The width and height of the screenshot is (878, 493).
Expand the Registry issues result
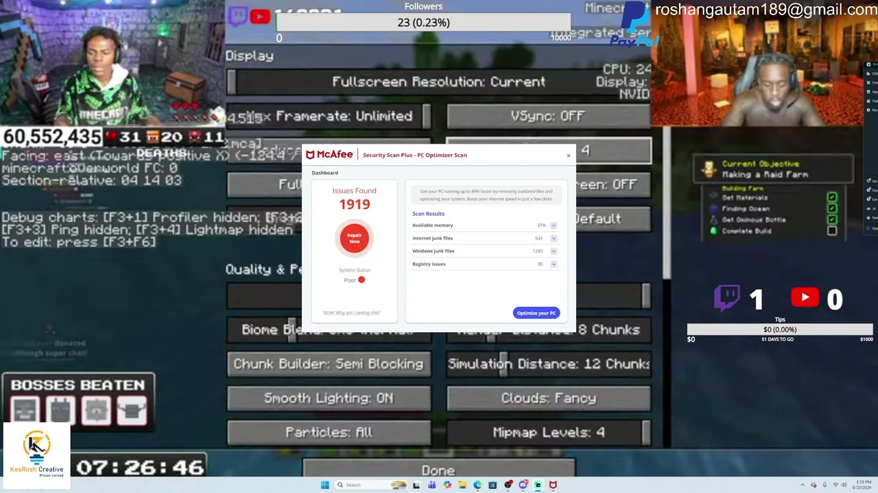coord(554,264)
